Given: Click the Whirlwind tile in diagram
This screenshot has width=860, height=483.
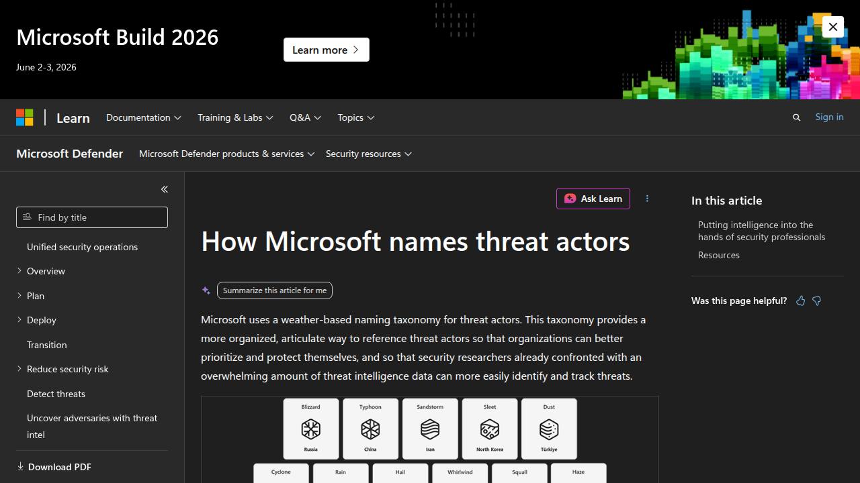Looking at the screenshot, I should tap(460, 473).
